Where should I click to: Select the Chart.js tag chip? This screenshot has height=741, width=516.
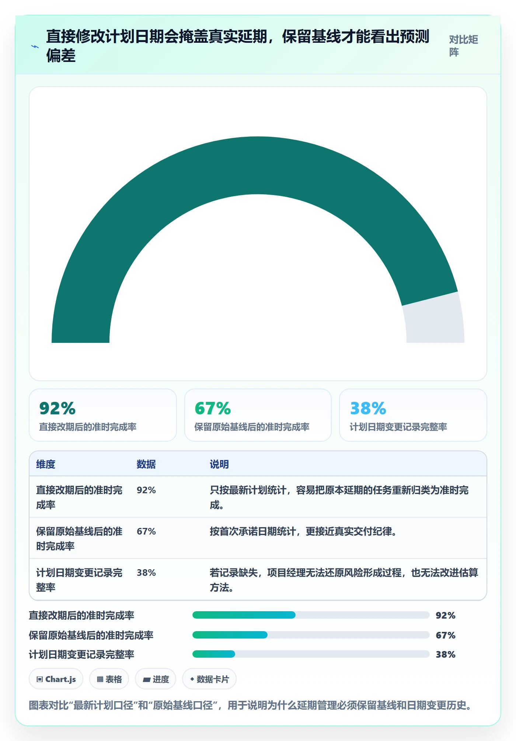pyautogui.click(x=56, y=679)
